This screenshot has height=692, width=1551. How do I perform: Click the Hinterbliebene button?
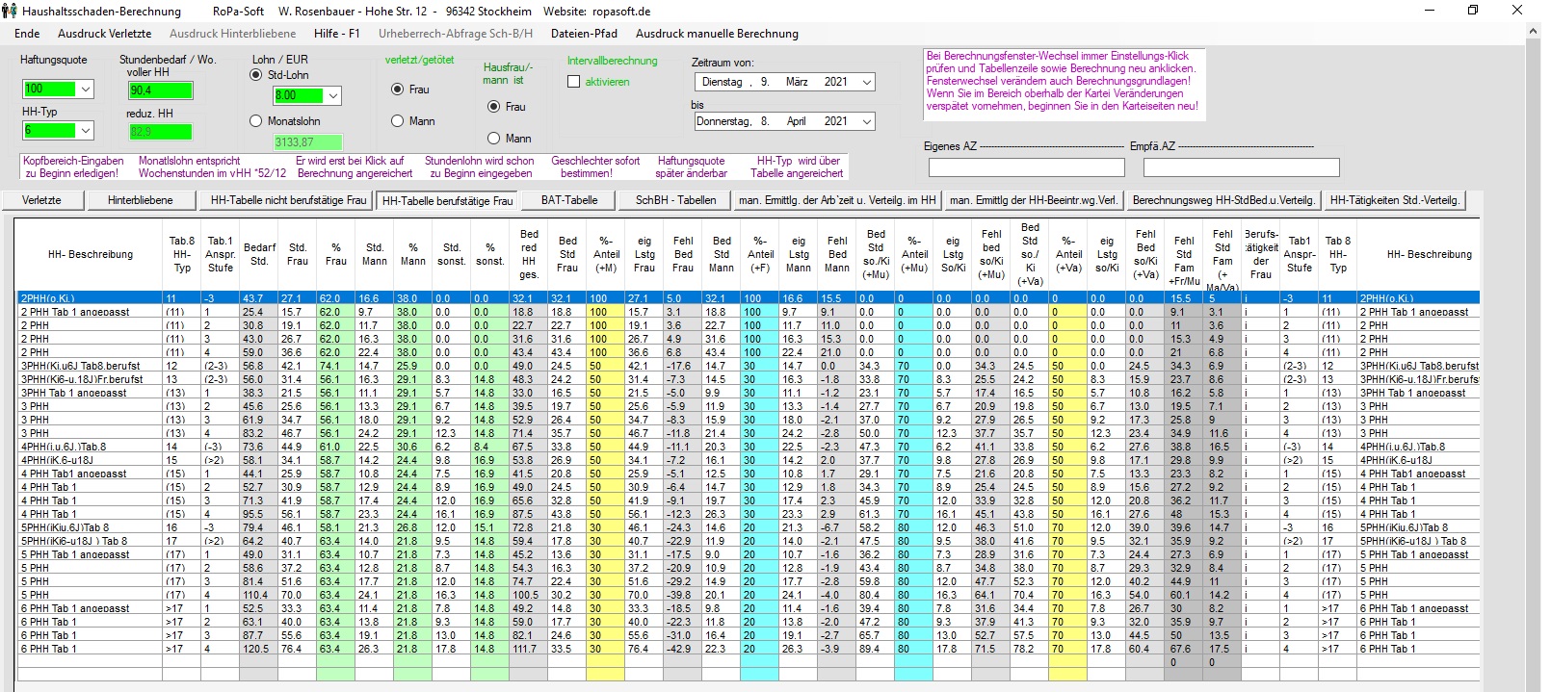tap(140, 200)
